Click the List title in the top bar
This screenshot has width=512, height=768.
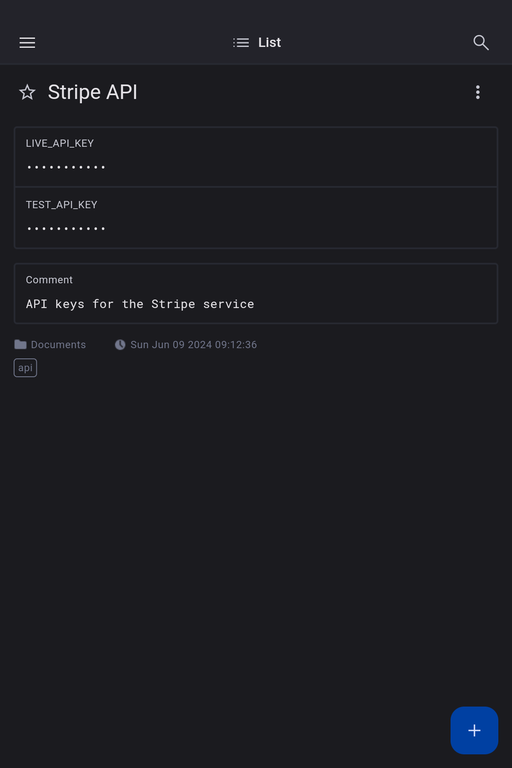coord(269,43)
